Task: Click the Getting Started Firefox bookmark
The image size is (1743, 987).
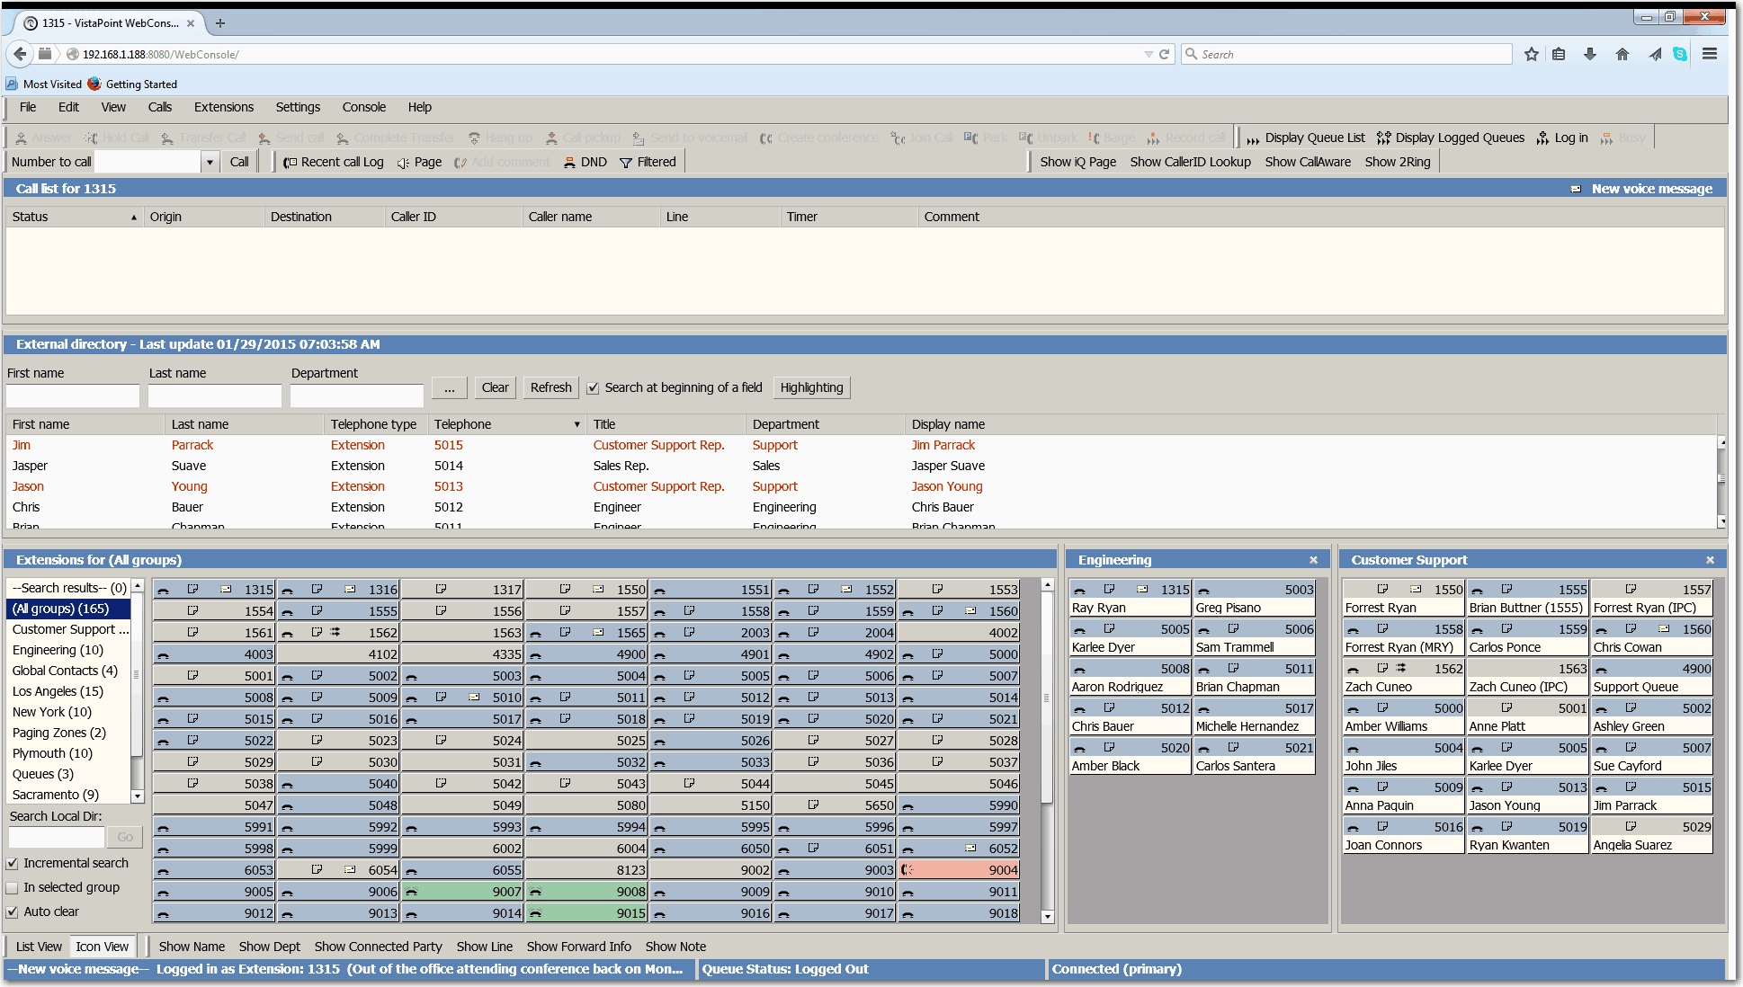Action: tap(132, 84)
